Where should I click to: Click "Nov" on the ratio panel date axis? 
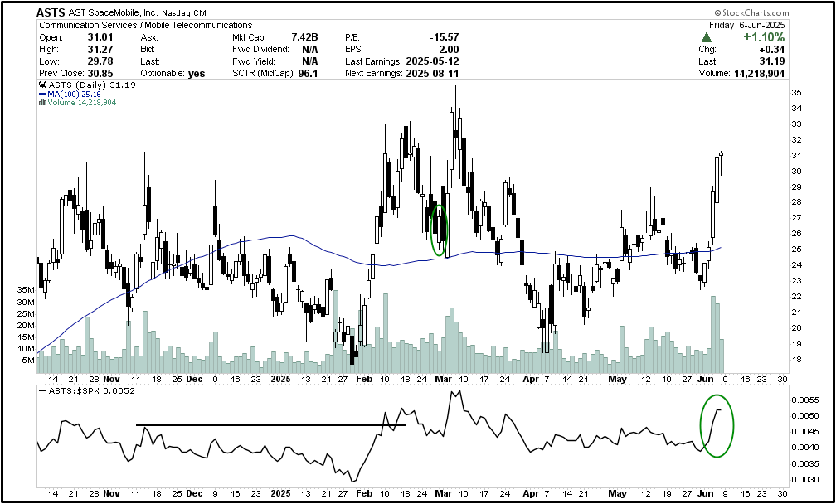pos(112,494)
